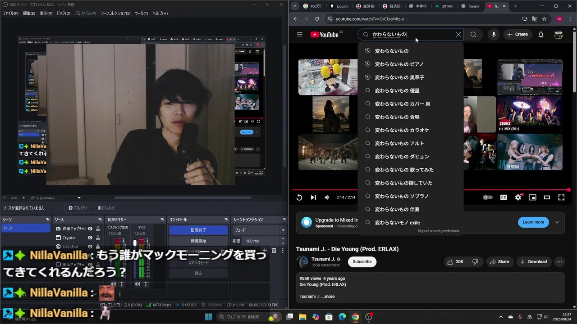Open the YouTube account avatar menu
The width and height of the screenshot is (577, 324).
click(x=558, y=34)
